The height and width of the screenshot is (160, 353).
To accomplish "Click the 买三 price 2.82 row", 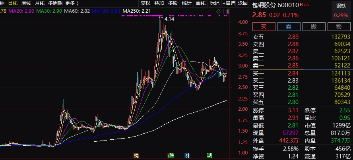I will pyautogui.click(x=301, y=88).
